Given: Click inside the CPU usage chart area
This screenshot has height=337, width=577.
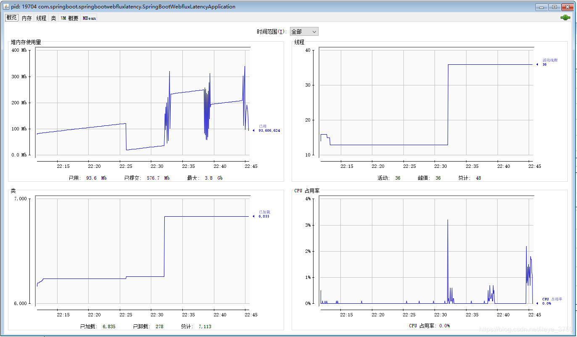Looking at the screenshot, I should pos(426,251).
